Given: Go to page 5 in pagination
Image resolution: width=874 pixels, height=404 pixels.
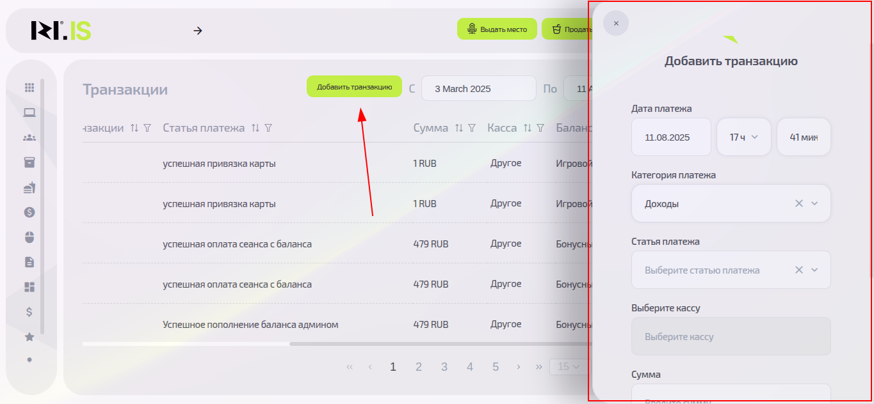Looking at the screenshot, I should [496, 367].
